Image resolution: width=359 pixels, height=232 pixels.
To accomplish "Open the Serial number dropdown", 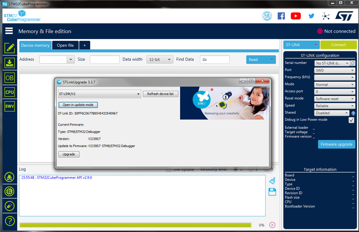I will pyautogui.click(x=332, y=63).
